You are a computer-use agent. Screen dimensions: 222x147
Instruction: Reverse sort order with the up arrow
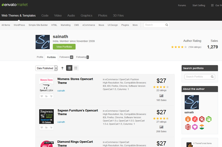(x=62, y=68)
